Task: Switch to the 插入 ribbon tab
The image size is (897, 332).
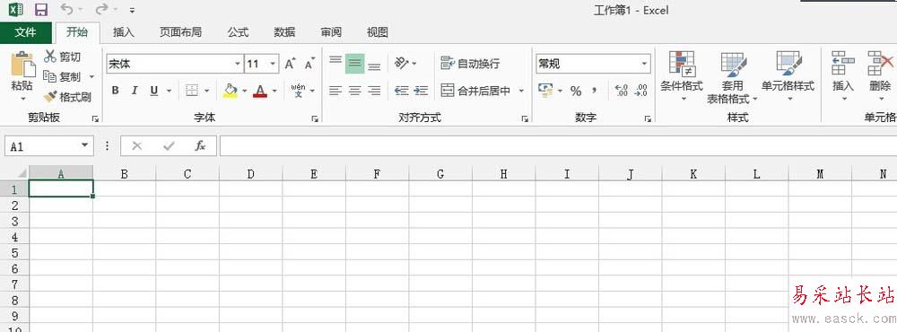Action: (124, 32)
